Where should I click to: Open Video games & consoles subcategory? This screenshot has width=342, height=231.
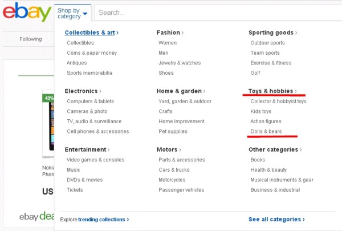click(x=95, y=160)
